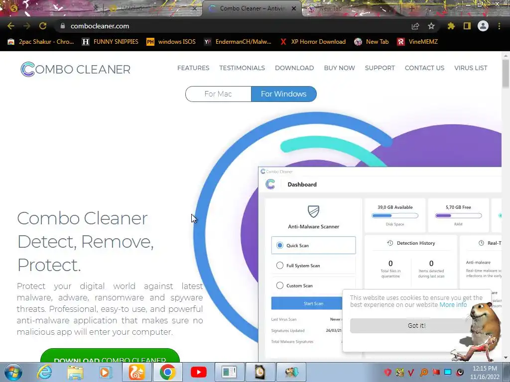510x382 pixels.
Task: Click the Disk Space progress bar
Action: click(395, 216)
